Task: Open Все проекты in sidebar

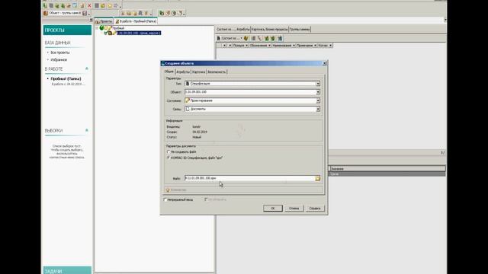Action: (60, 53)
